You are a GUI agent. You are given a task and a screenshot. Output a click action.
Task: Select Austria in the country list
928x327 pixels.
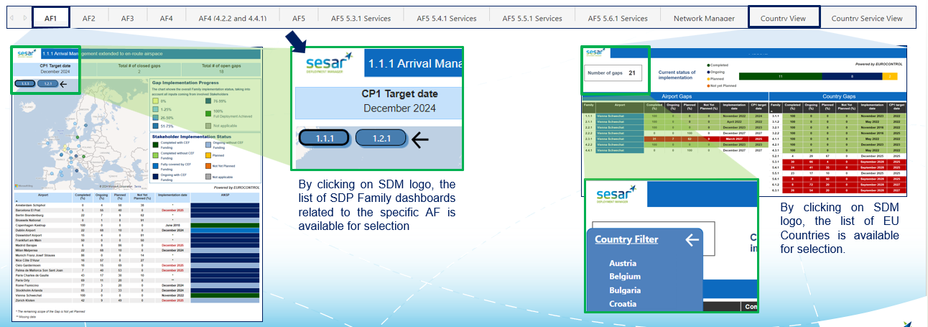[x=623, y=264]
